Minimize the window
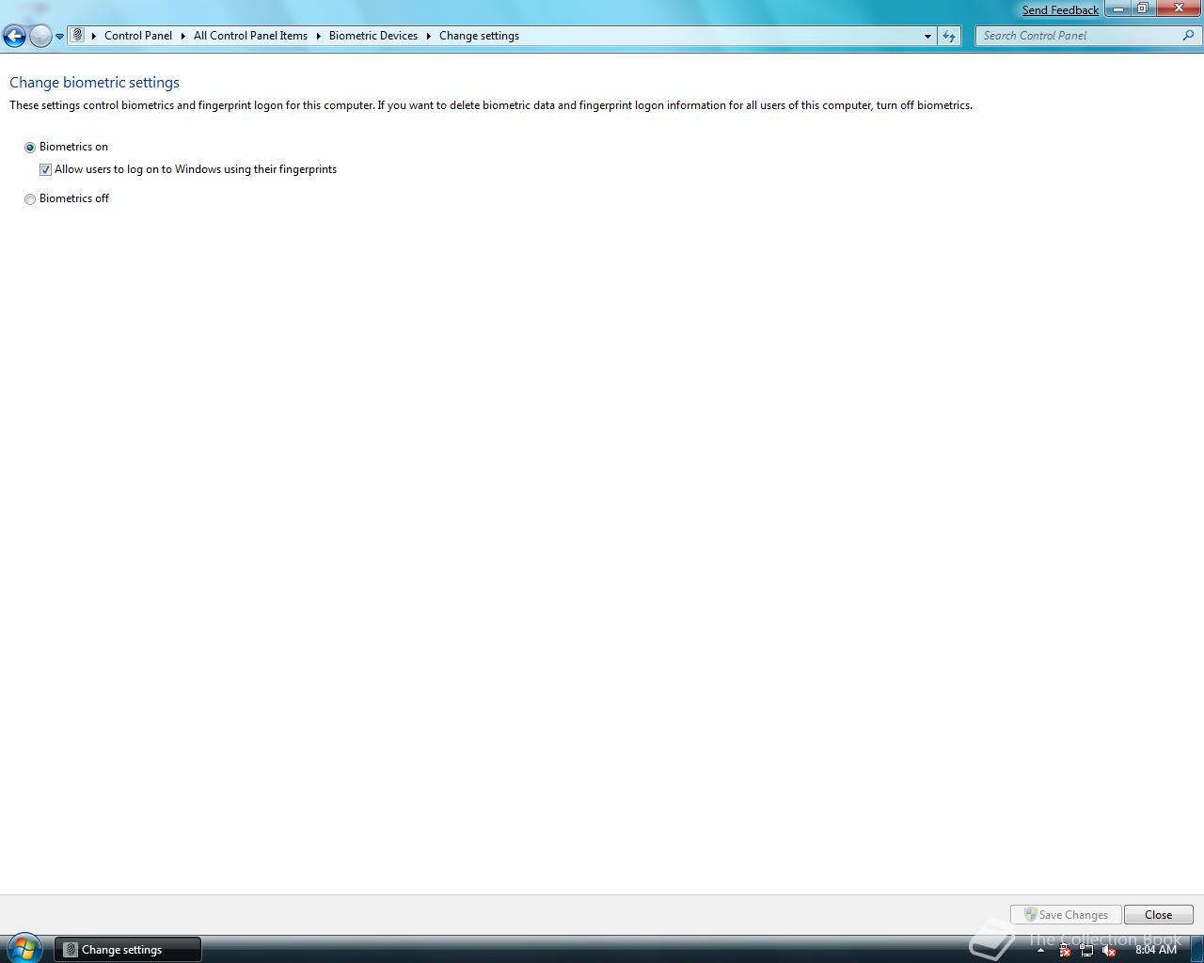Viewport: 1204px width, 963px height. [x=1117, y=8]
